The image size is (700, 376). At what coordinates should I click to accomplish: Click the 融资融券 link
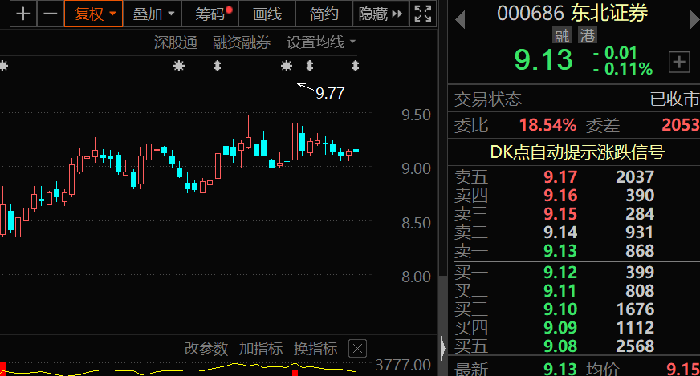coord(242,42)
